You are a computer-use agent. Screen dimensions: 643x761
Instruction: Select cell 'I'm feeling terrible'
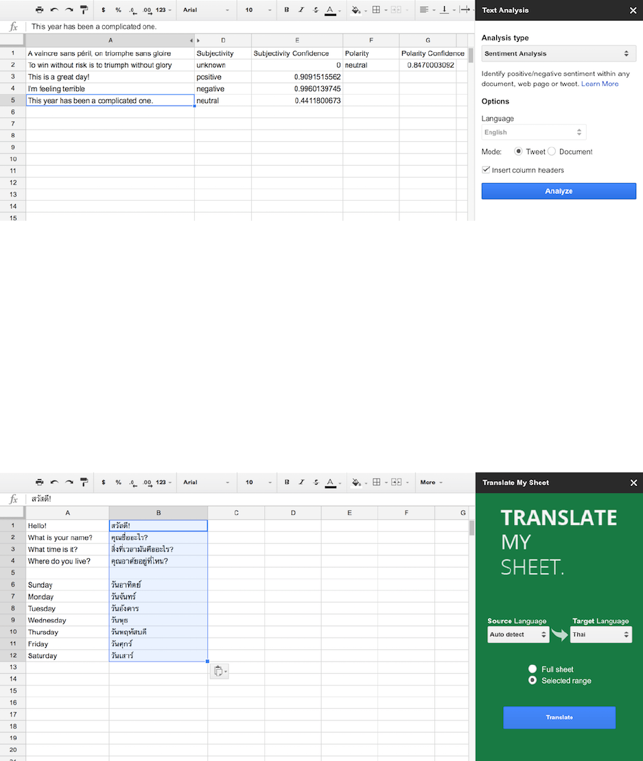[110, 88]
